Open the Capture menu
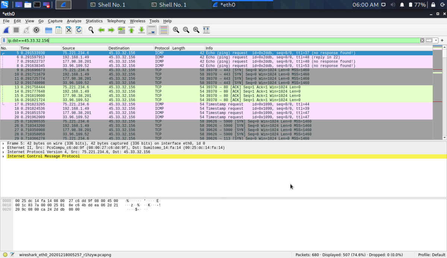 coord(55,21)
